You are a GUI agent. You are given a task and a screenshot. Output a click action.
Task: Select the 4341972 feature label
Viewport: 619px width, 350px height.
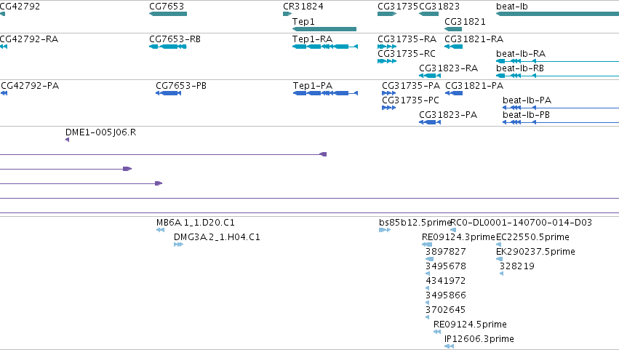click(x=446, y=281)
